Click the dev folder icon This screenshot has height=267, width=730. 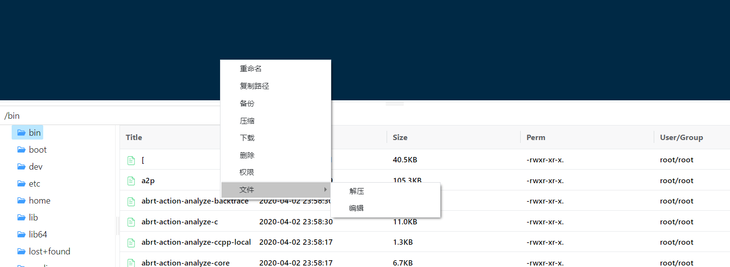[21, 167]
